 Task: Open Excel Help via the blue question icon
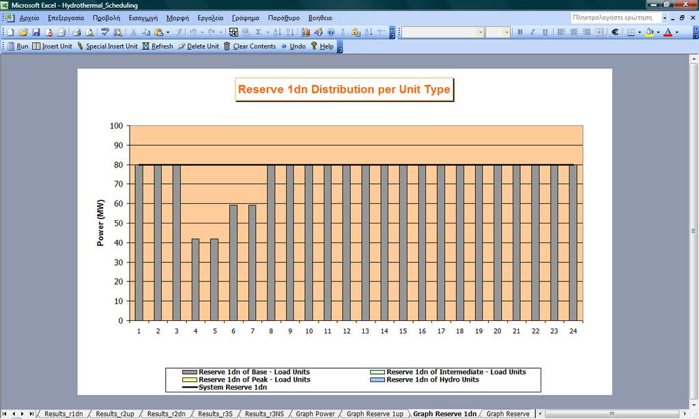click(x=331, y=32)
